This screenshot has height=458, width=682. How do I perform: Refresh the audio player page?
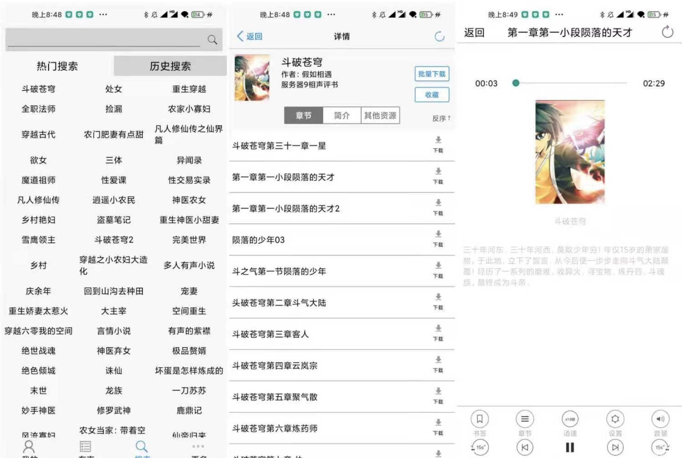point(667,32)
